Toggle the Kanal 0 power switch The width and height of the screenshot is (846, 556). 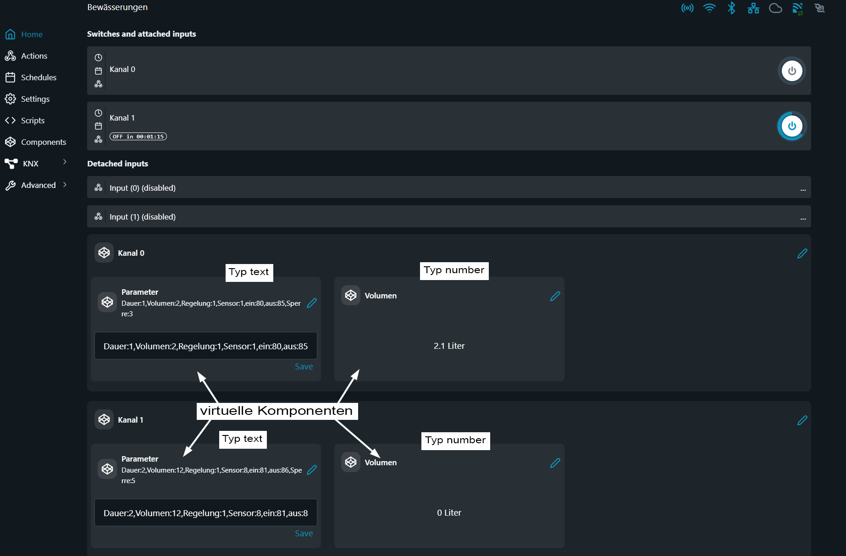[x=792, y=71]
